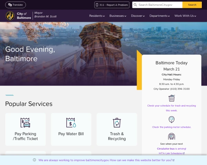Click the magnifying glass search icon
The height and width of the screenshot is (165, 207).
[x=135, y=5]
